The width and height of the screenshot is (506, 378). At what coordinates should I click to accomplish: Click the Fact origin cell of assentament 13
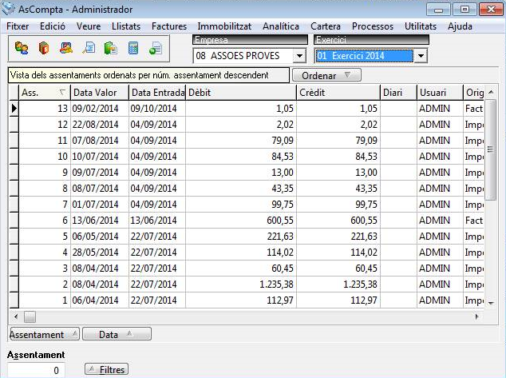pos(474,108)
